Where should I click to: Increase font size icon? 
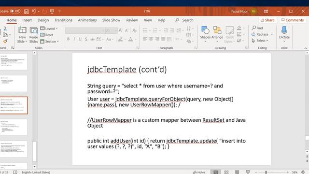(x=121, y=30)
